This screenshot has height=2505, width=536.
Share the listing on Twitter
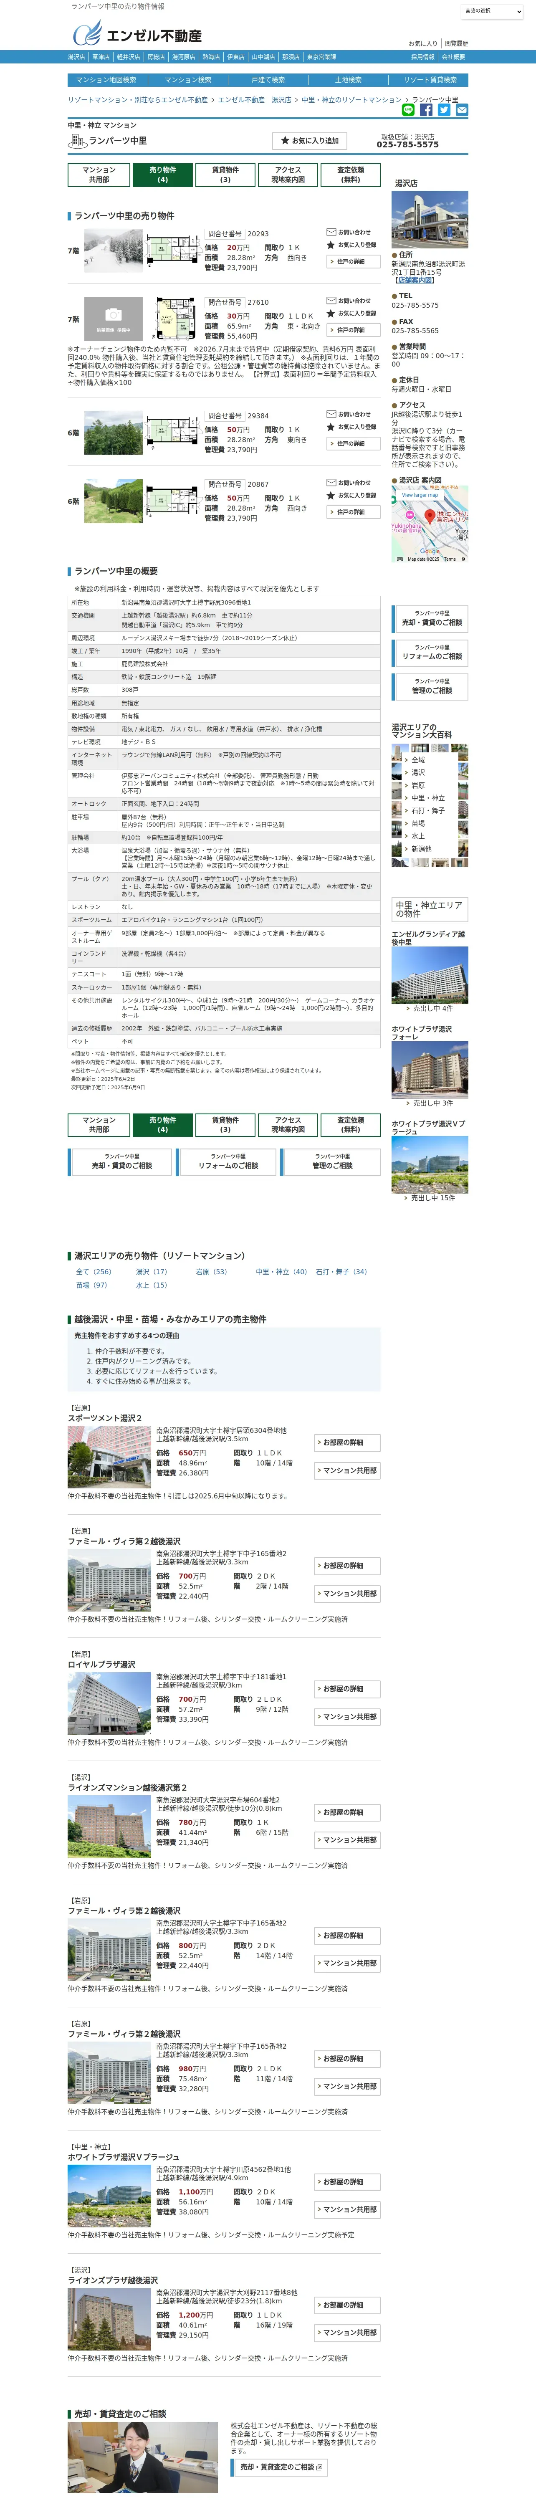(444, 110)
